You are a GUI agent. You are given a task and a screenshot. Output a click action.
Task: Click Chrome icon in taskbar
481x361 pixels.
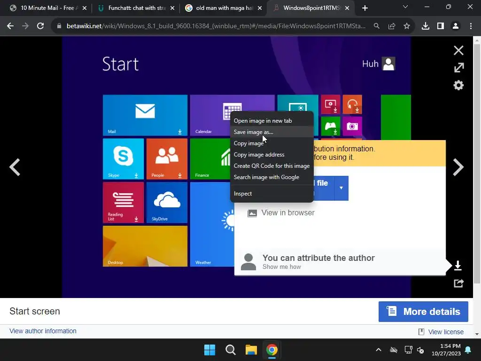coord(272,350)
